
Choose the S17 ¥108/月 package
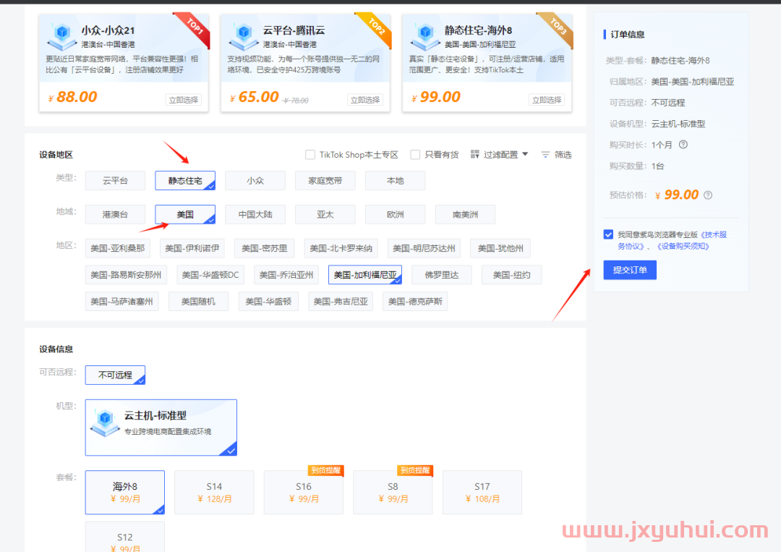point(482,492)
